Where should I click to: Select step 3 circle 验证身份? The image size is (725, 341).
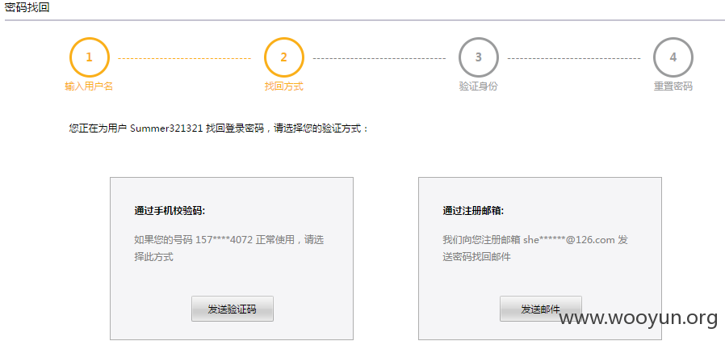[479, 57]
